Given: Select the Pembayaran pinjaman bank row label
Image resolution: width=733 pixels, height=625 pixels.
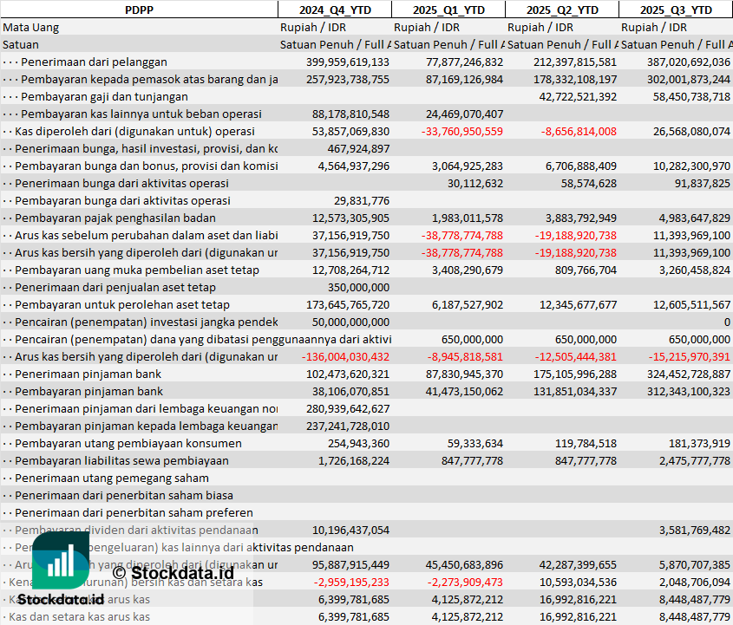Looking at the screenshot, I should pos(88,391).
